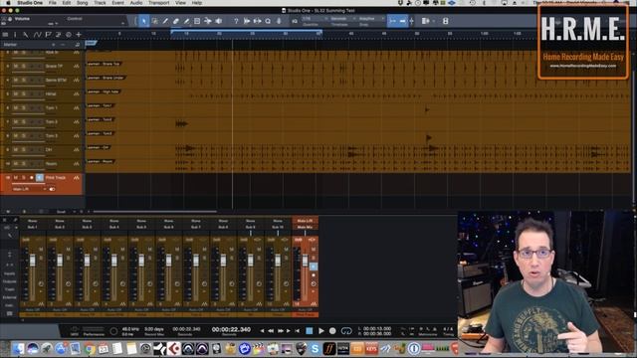Viewport: 637px width, 358px height.
Task: Open the Transport menu
Action: coord(159,2)
